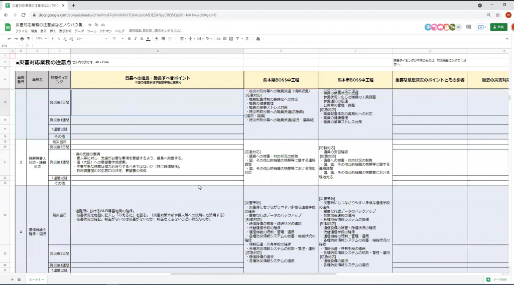Select the paint format tool
The image size is (514, 285).
point(28,39)
